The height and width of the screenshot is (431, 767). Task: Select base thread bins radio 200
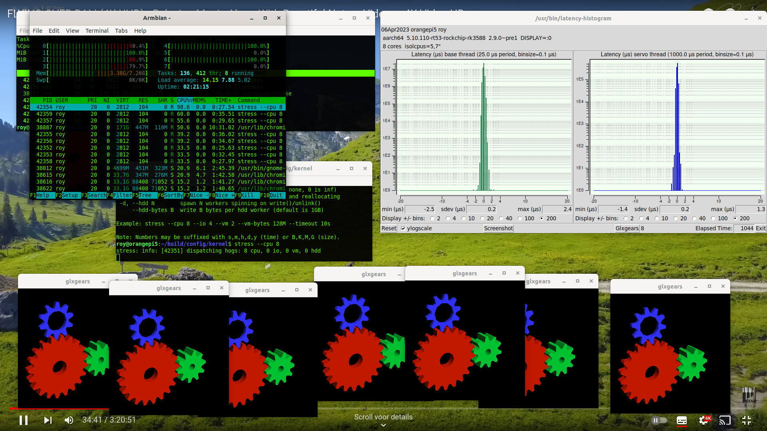coord(542,218)
